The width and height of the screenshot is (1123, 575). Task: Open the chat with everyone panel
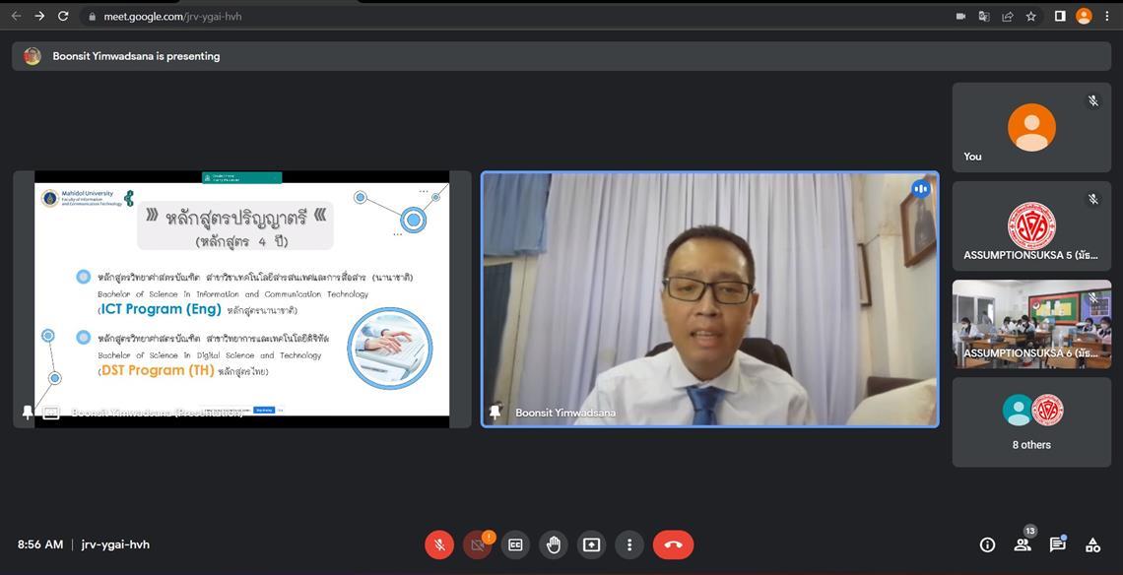pos(1057,544)
